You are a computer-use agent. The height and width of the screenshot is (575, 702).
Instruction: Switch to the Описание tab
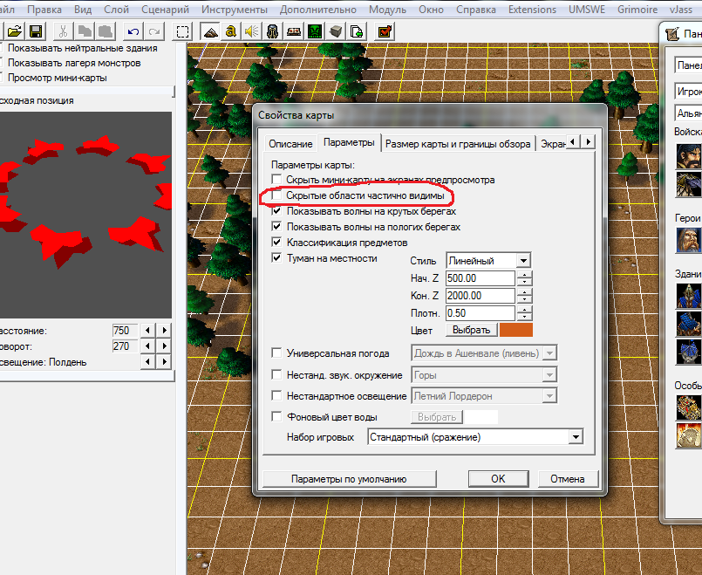click(x=290, y=144)
